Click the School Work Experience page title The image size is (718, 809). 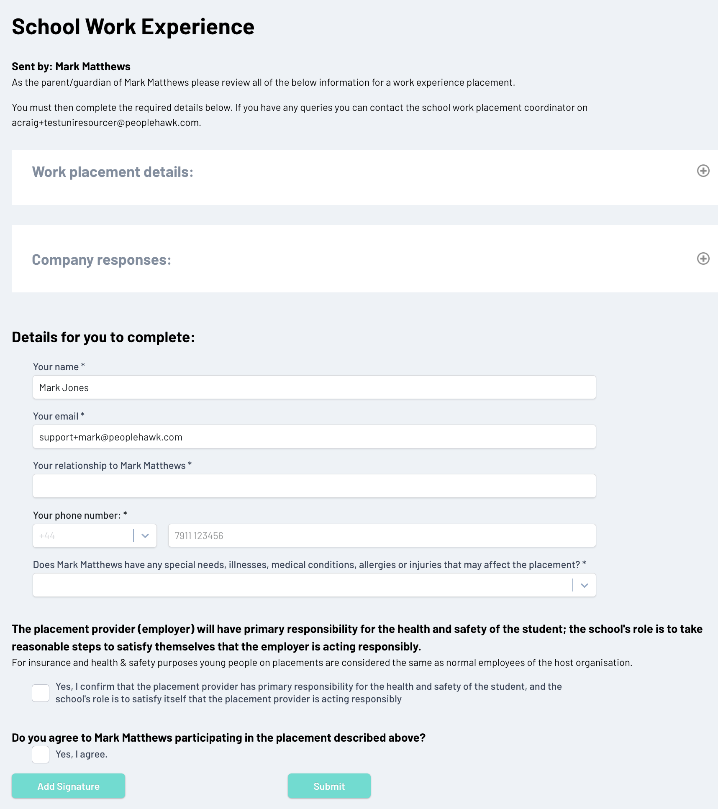pos(133,27)
